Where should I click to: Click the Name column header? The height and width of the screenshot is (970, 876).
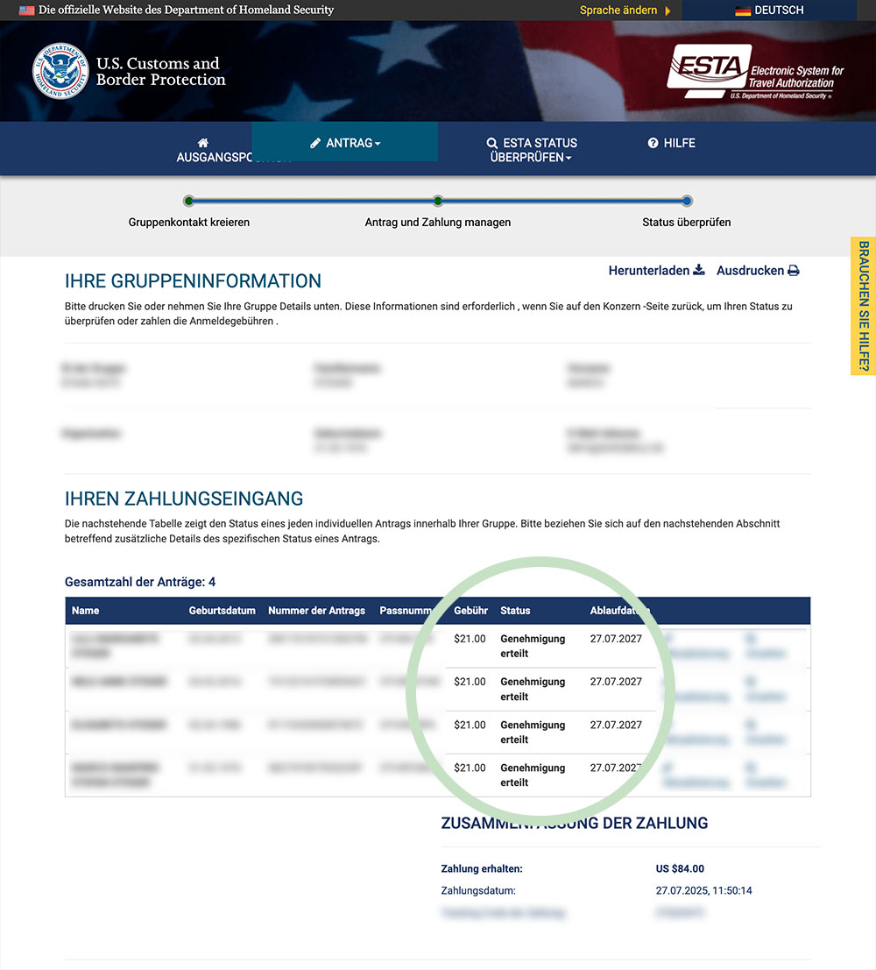[85, 611]
